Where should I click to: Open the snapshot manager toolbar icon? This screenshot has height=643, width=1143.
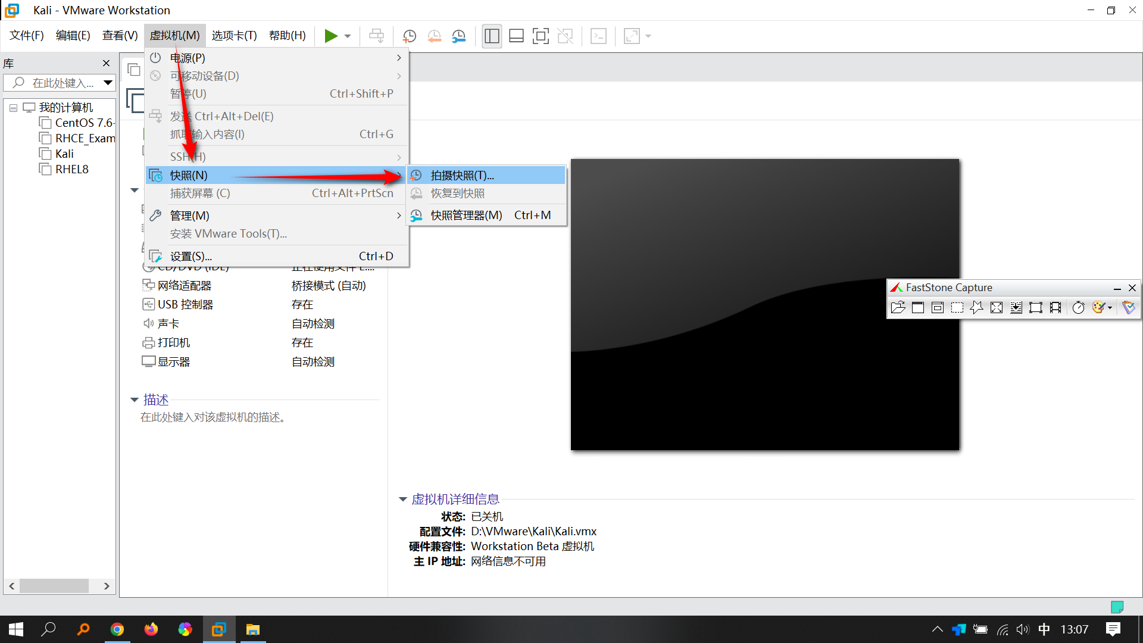coord(458,36)
